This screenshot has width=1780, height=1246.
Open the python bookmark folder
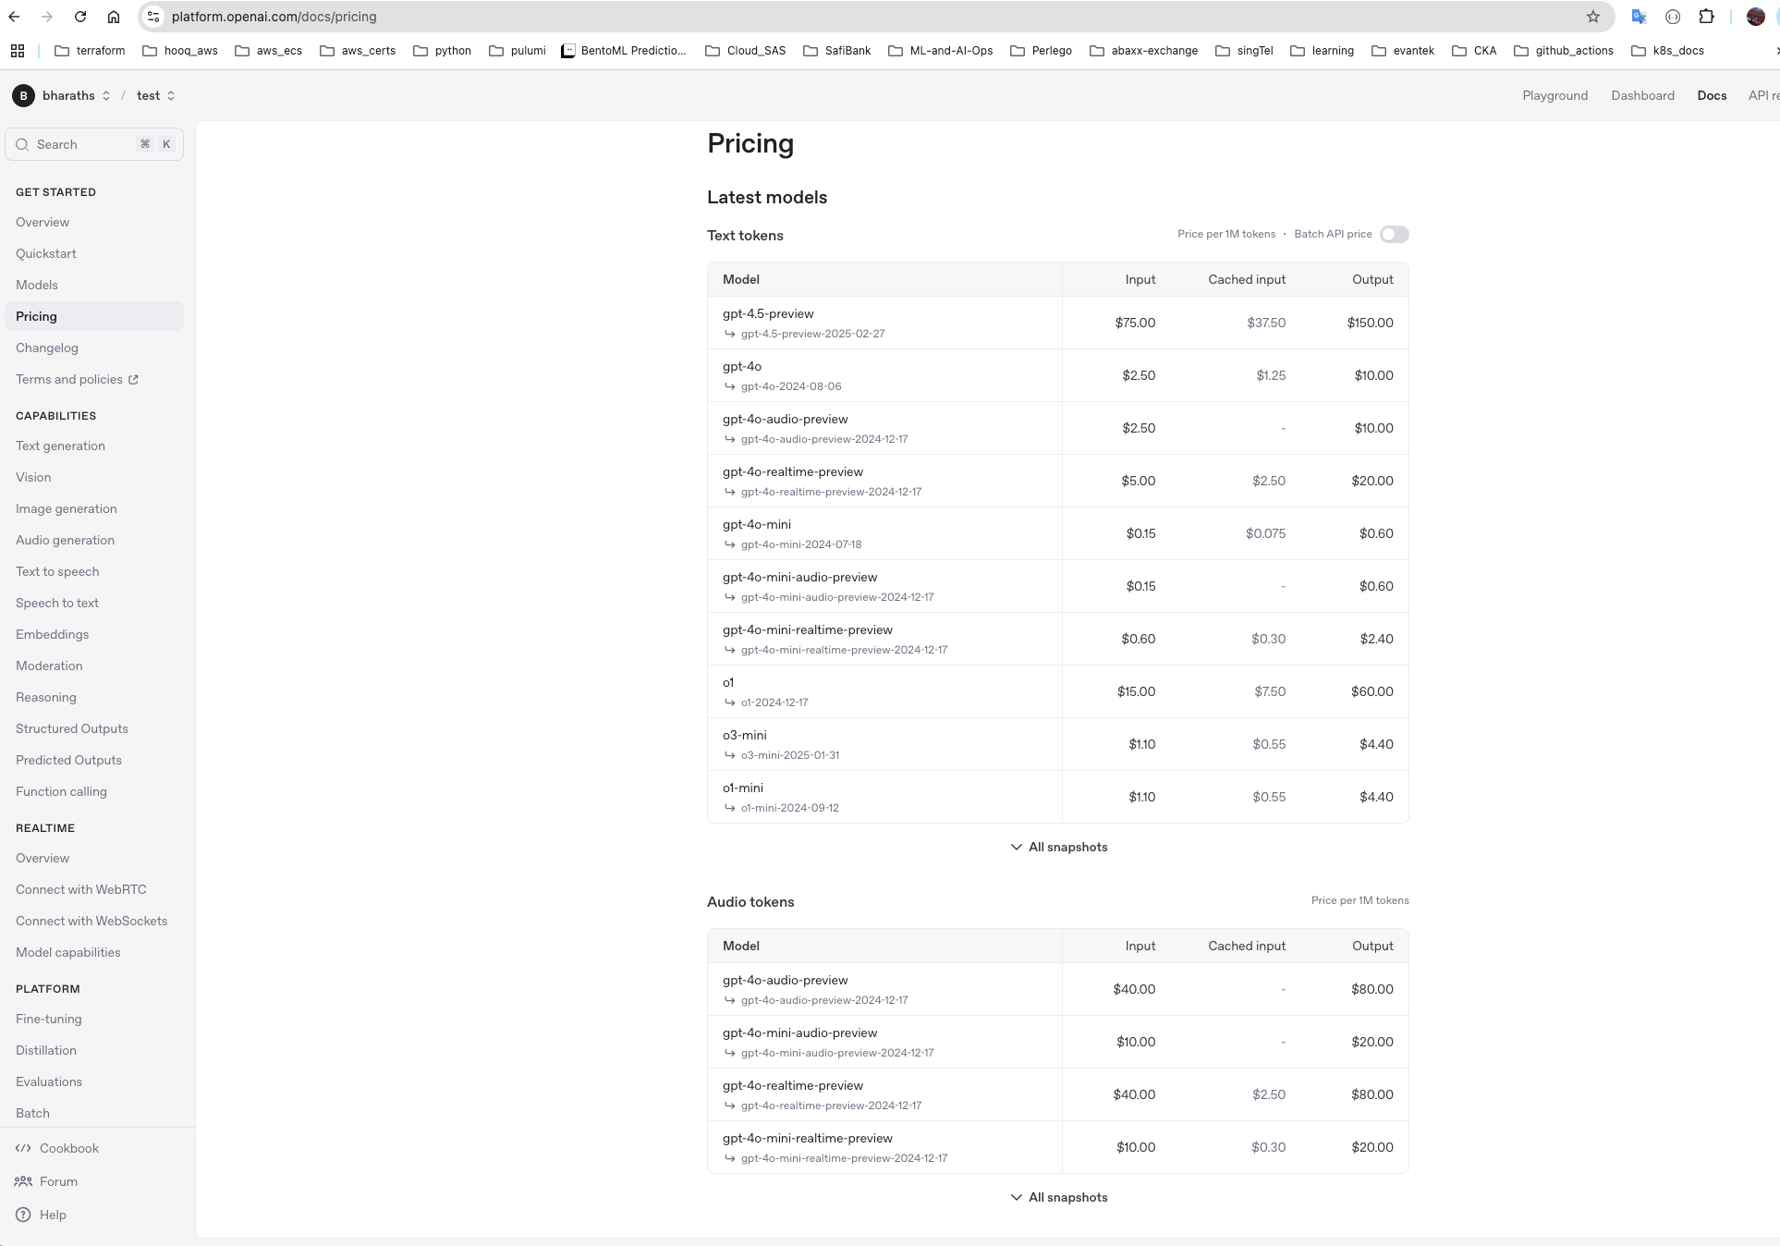pos(442,51)
